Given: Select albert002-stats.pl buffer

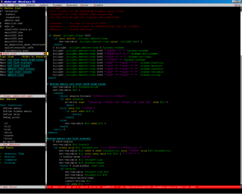Looking at the screenshot, I should [18, 29].
